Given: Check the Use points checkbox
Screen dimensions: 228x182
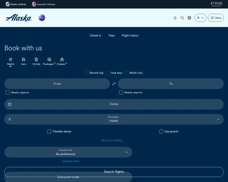Looking at the screenshot, I should (x=161, y=132).
